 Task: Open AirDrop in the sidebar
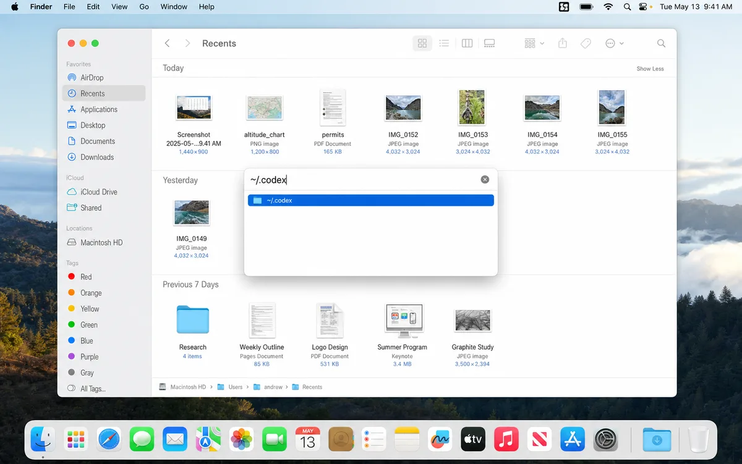tap(103, 77)
